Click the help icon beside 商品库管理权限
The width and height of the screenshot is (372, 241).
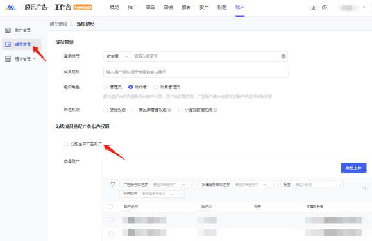(169, 110)
